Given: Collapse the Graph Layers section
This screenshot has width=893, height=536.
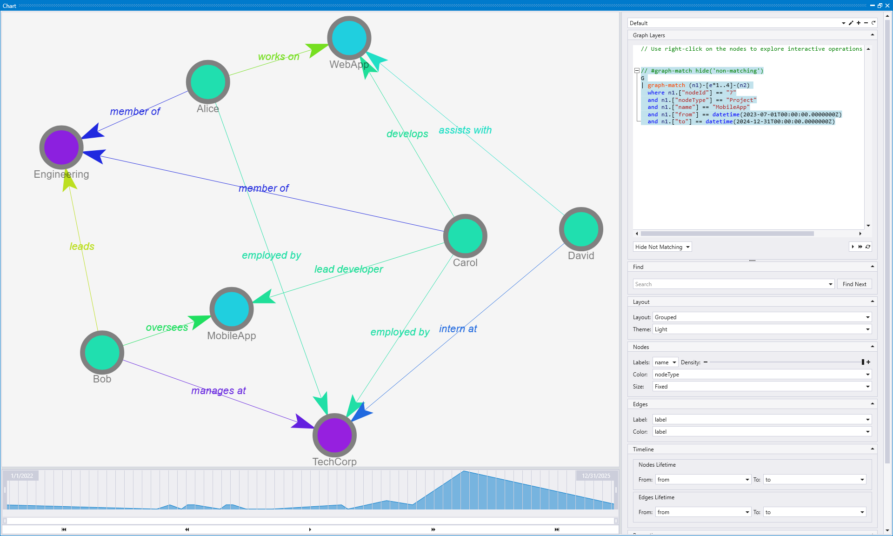Looking at the screenshot, I should point(873,35).
